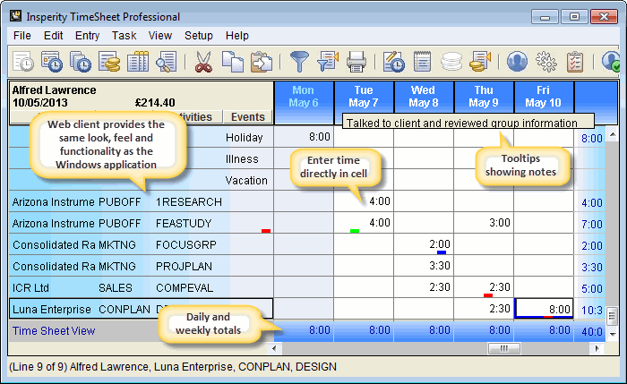Screen dimensions: 627x384
Task: Select the FOCUSGRP 2:00 cell on Wednesday
Action: [x=424, y=244]
